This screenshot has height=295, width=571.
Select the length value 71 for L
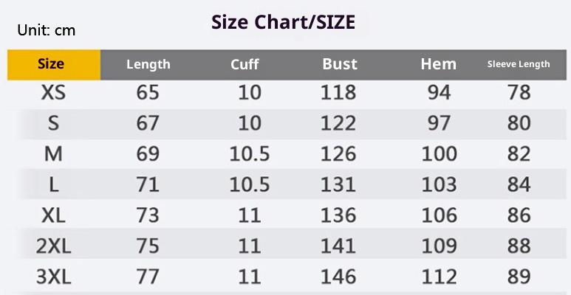coord(148,184)
